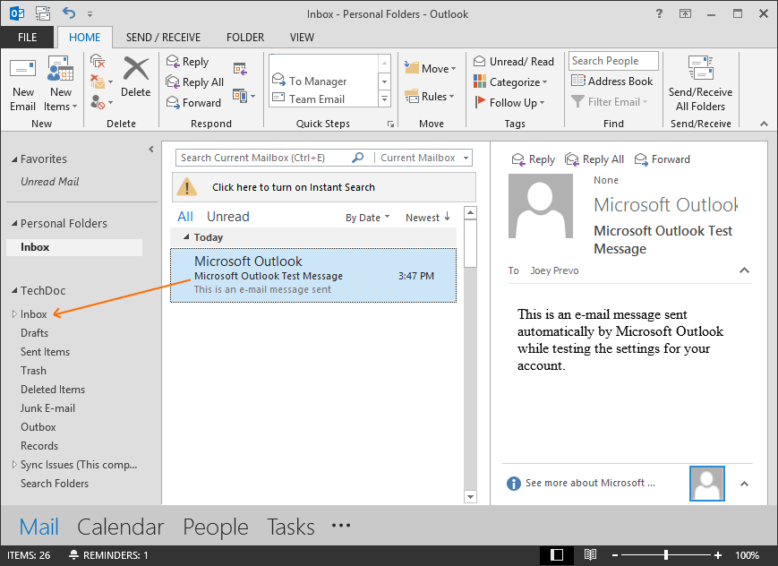The width and height of the screenshot is (778, 566).
Task: Click the Reply icon in reading pane
Action: click(x=518, y=159)
